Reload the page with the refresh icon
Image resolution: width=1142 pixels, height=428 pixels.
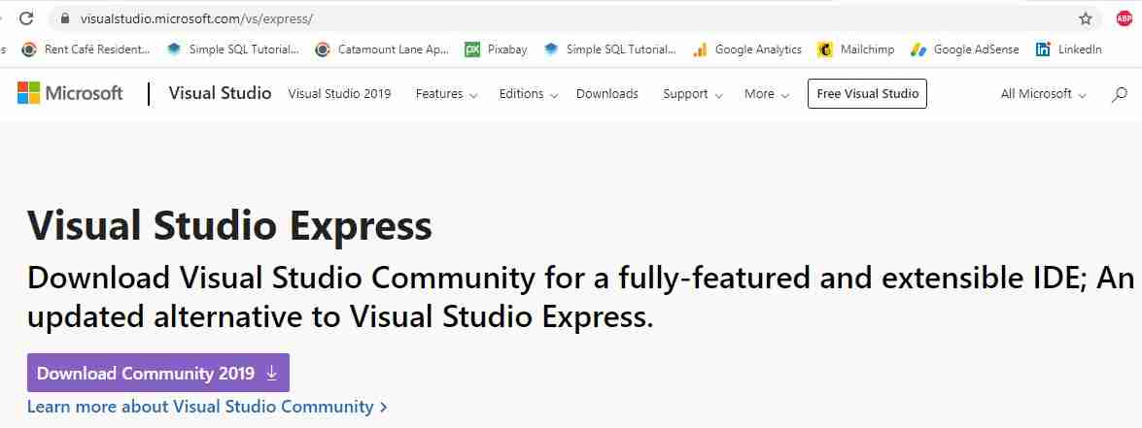click(x=26, y=18)
